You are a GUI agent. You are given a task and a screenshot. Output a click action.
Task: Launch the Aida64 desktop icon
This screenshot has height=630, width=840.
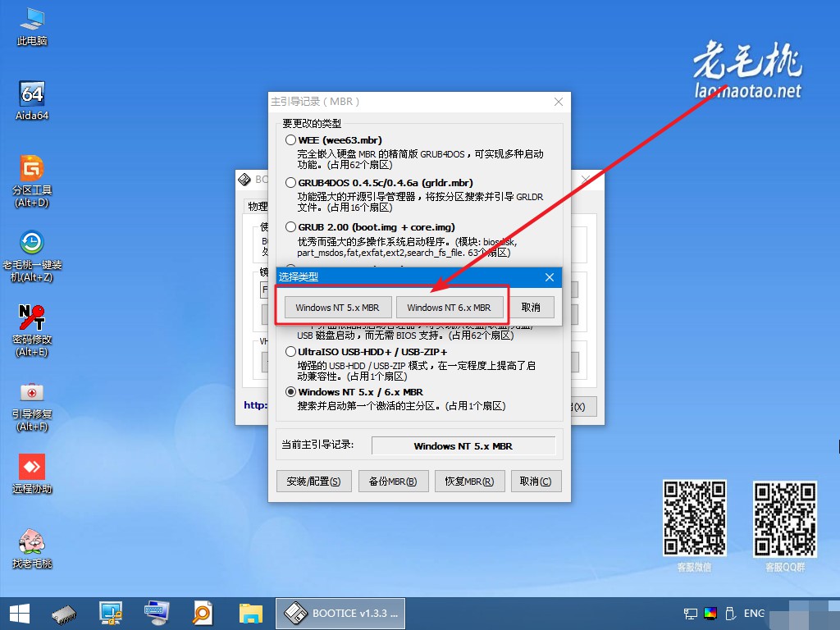click(32, 101)
